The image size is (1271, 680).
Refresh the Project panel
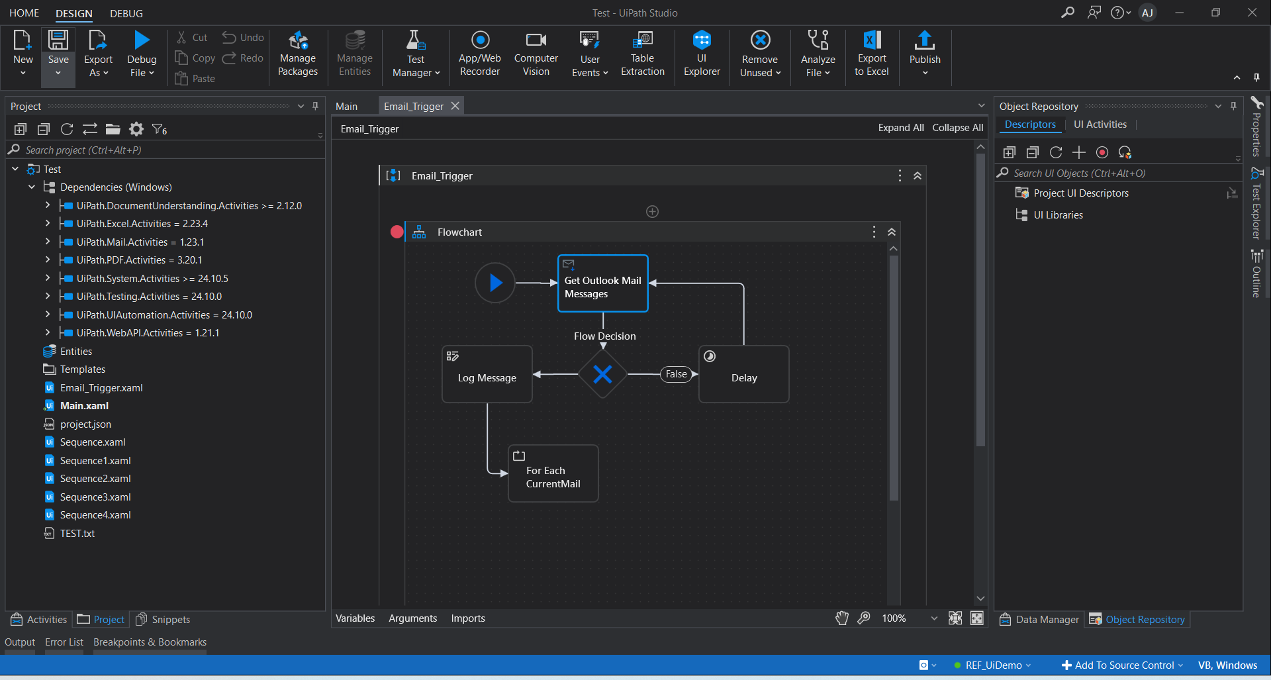pos(67,129)
